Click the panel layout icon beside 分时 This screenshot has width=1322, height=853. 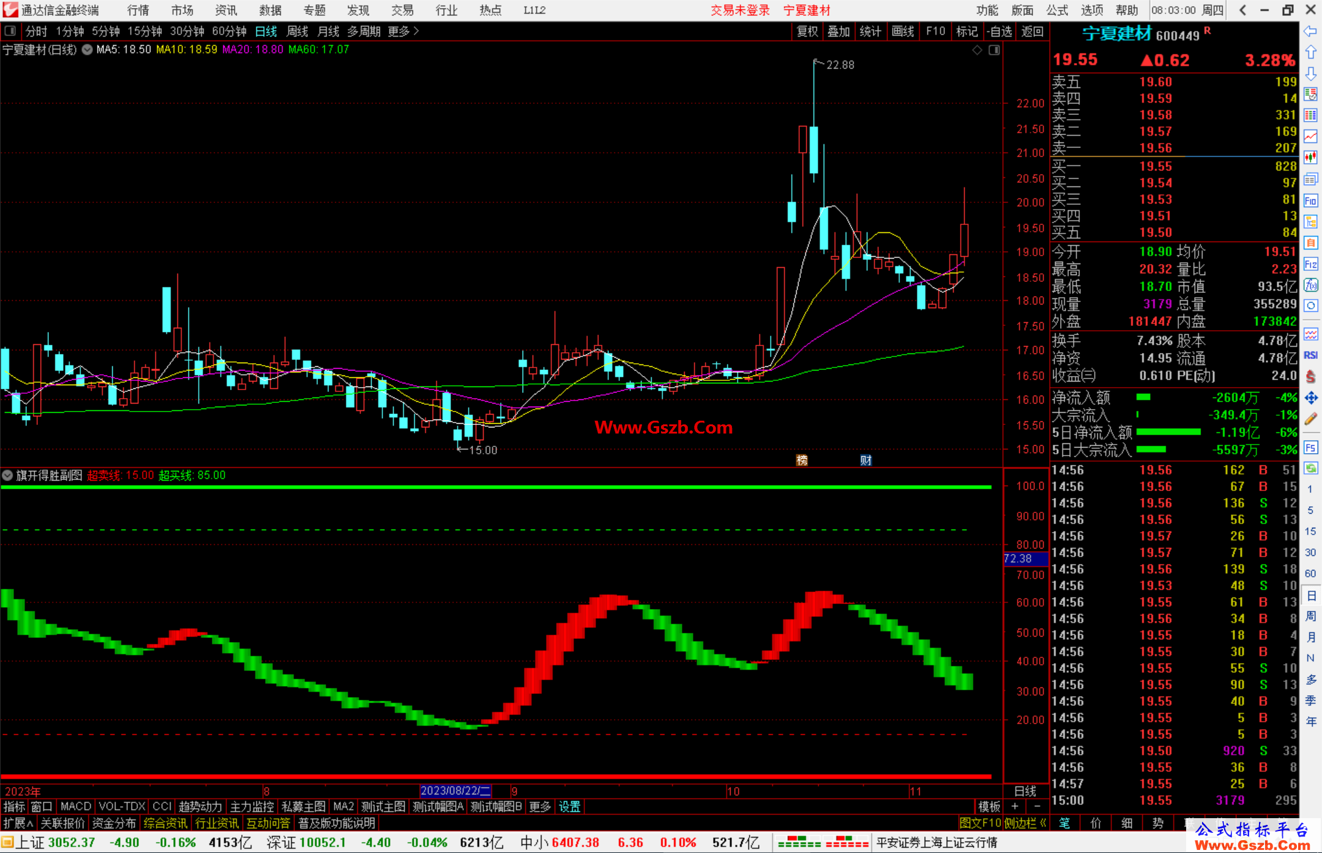10,31
